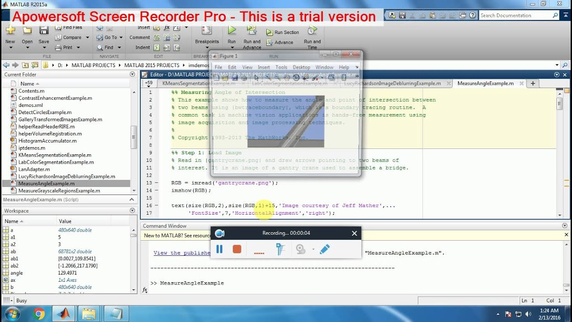The image size is (572, 322).
Task: Click the Smart Indent icon
Action: tap(157, 47)
